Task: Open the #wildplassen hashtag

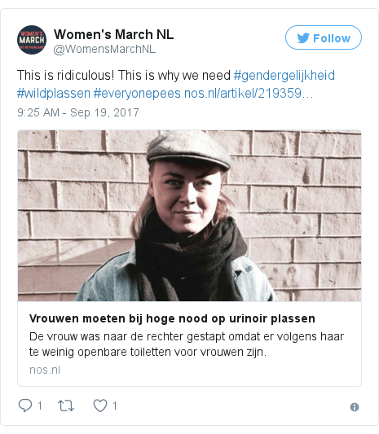Action: 54,94
